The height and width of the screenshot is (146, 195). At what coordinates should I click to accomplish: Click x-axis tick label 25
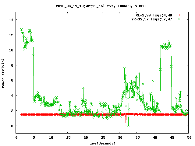click(x=103, y=137)
